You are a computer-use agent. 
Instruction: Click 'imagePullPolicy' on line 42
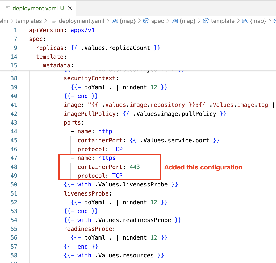tap(90, 114)
